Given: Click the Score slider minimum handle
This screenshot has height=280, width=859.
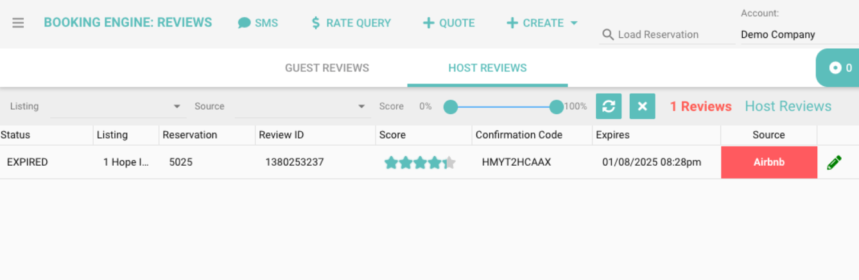Looking at the screenshot, I should coord(451,107).
